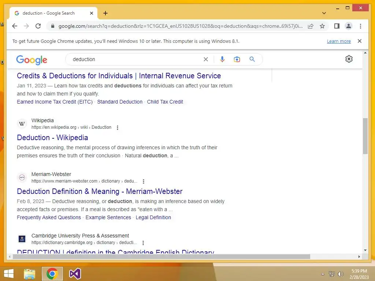The height and width of the screenshot is (281, 375).
Task: Open Example Sentences sitelink
Action: [108, 217]
